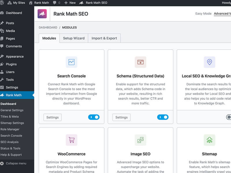
Task: Open Sitemap Settings submenu link
Action: pyautogui.click(x=12, y=123)
